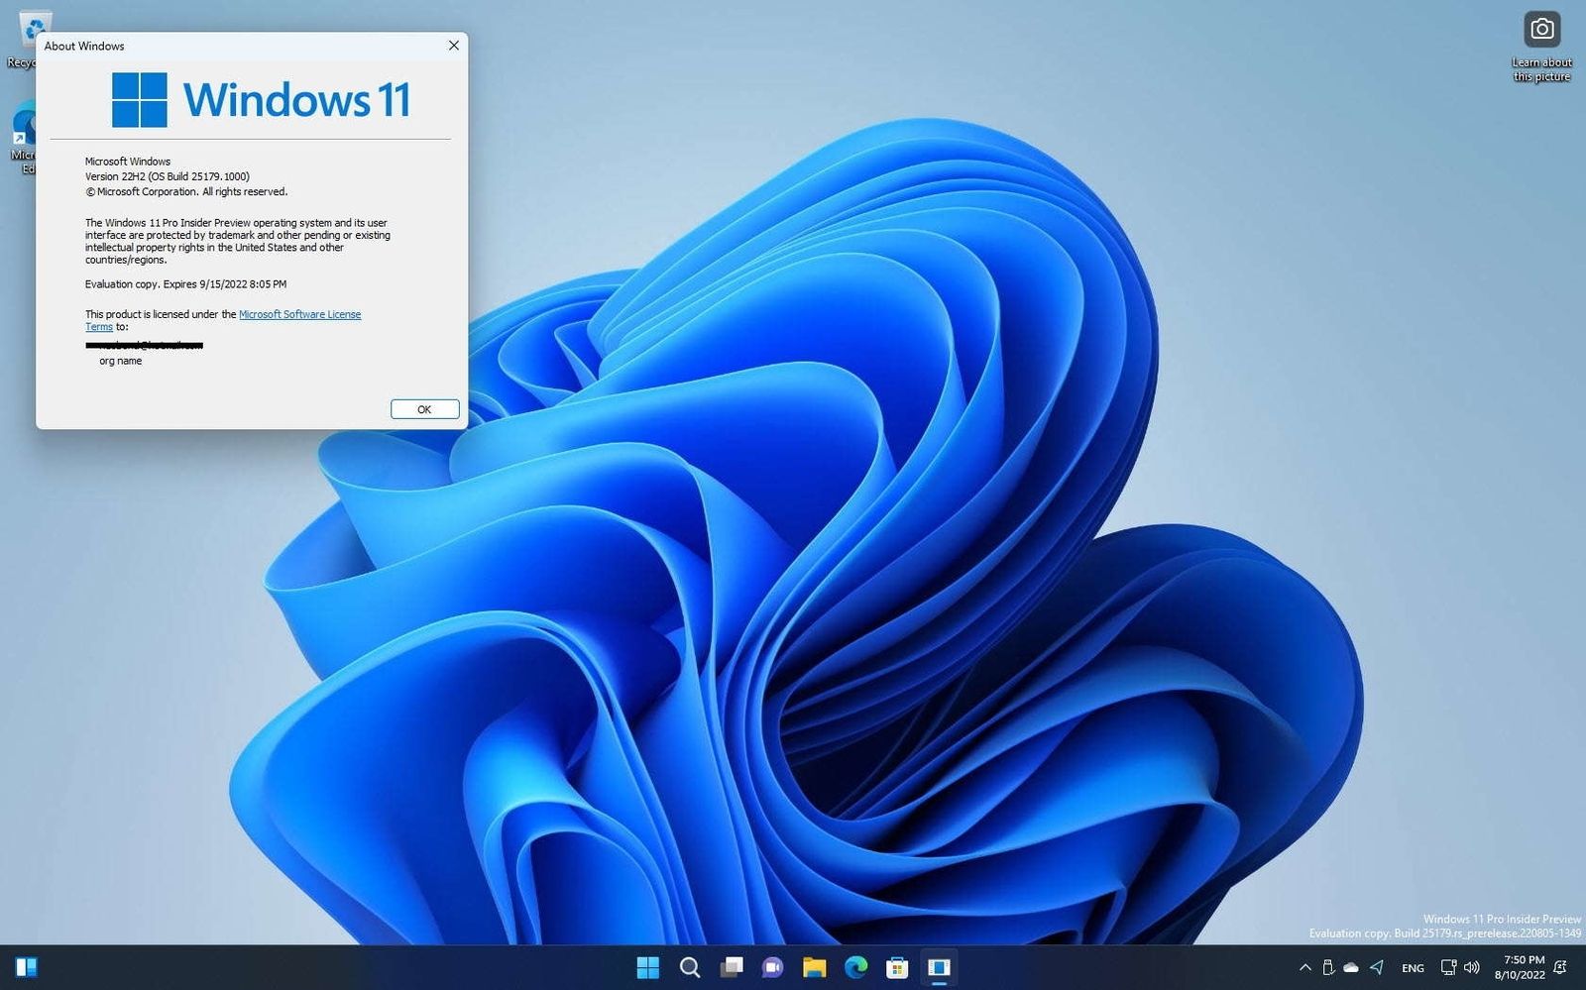Click the OneDrive cloud icon in the system tray

[1351, 968]
